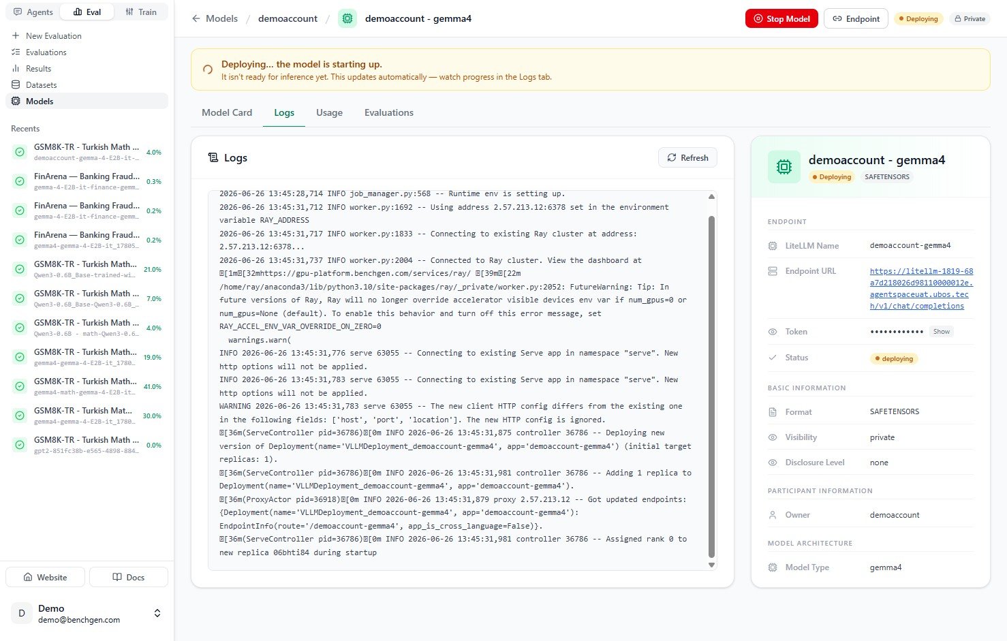Open recent GSM8K-TR run scoring 41.0%

(x=87, y=386)
